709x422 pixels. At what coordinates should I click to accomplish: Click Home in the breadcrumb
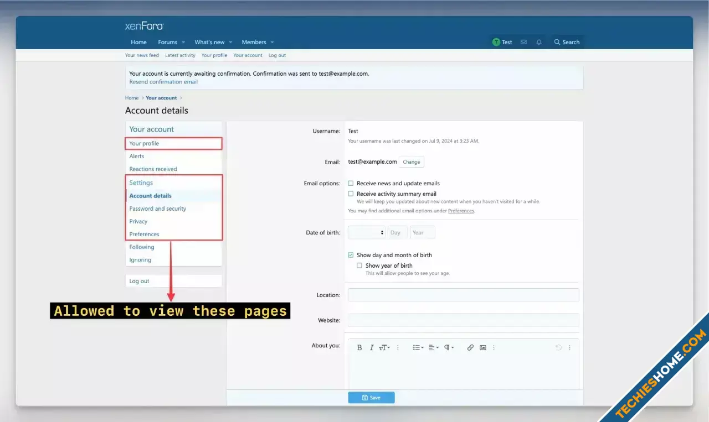tap(132, 98)
